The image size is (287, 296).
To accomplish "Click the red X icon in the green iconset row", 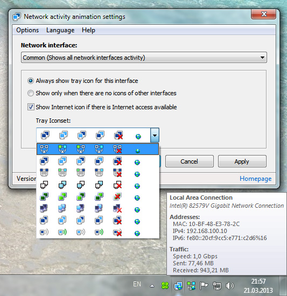I will 117,196.
